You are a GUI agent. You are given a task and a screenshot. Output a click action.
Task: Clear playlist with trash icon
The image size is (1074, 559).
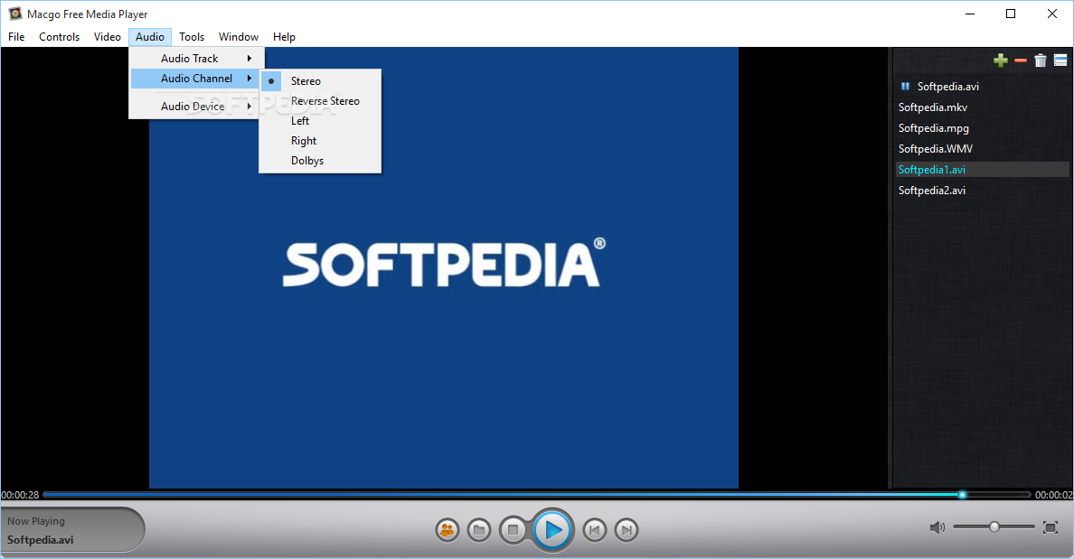point(1041,61)
